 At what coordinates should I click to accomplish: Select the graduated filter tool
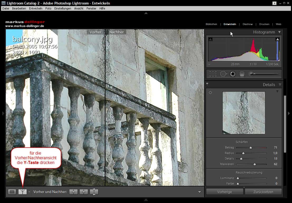[242, 74]
